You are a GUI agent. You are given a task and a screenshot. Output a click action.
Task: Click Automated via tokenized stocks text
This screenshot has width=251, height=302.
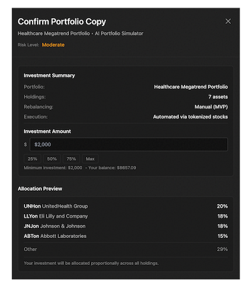[x=190, y=117]
